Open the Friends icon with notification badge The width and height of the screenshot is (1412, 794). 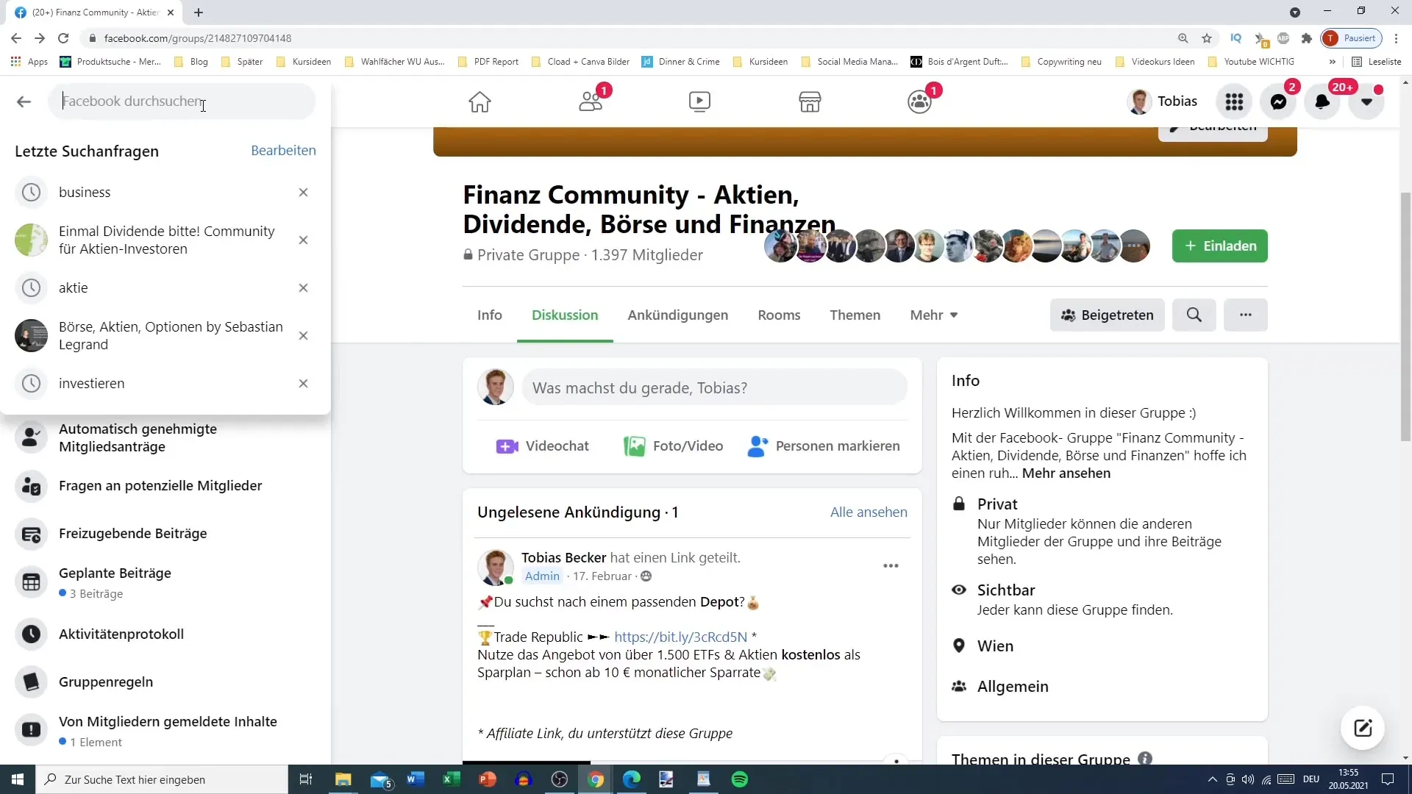[x=591, y=101]
